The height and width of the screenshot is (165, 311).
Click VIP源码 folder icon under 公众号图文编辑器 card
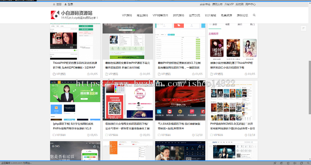coord(107,135)
